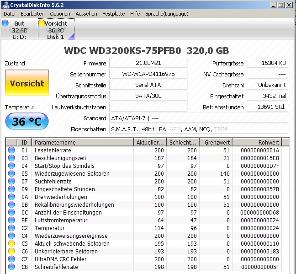
Task: Open the Sprache(Language) menu
Action: (x=167, y=14)
